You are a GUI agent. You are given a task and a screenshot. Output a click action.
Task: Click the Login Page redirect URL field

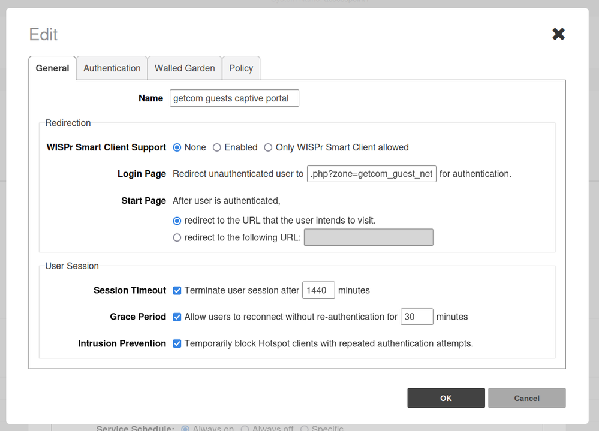pyautogui.click(x=371, y=174)
